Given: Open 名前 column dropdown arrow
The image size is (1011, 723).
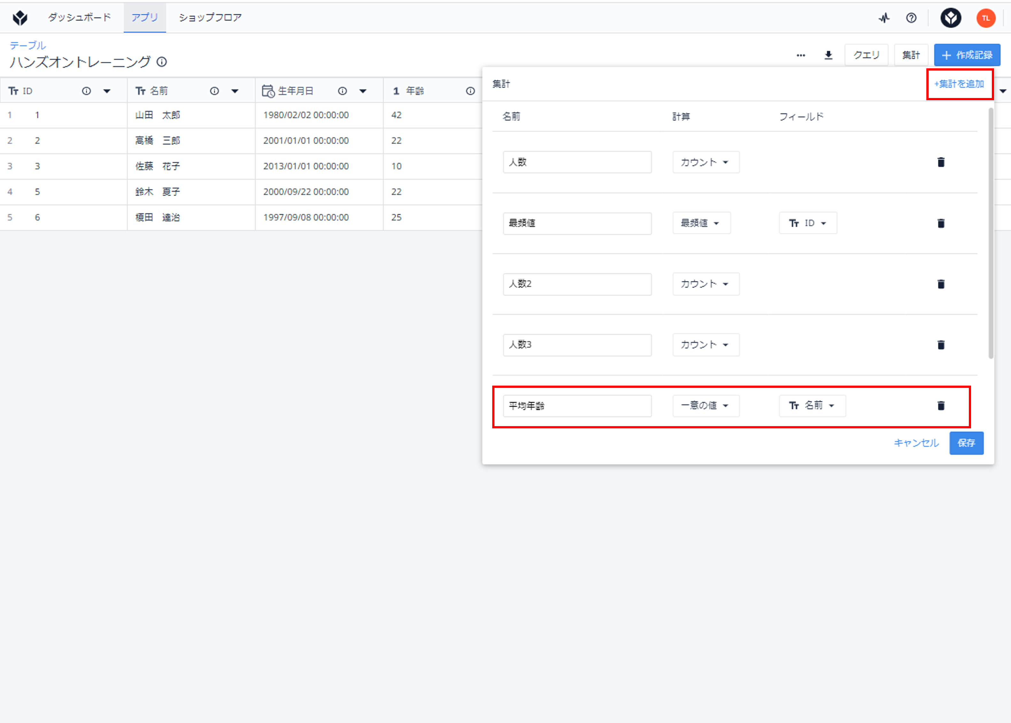Looking at the screenshot, I should click(235, 91).
